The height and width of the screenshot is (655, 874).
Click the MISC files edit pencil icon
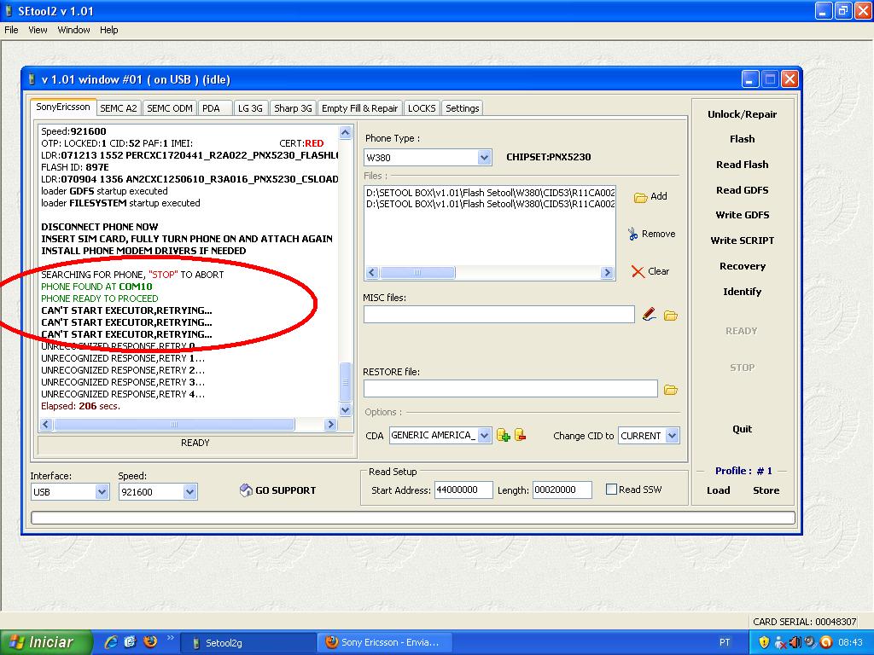[649, 315]
